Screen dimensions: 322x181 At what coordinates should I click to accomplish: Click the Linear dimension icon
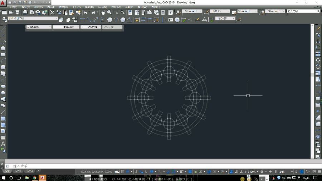tap(83, 20)
